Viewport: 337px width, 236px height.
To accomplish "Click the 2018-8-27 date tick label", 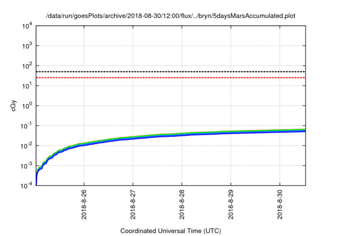I will tap(133, 204).
